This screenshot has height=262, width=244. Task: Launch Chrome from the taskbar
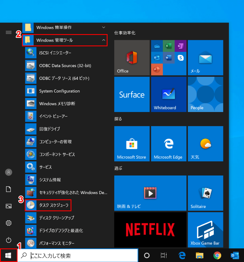tap(217, 255)
